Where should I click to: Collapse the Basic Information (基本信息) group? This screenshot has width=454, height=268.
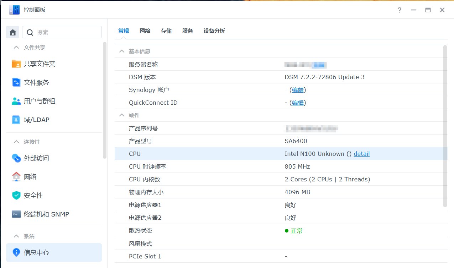[122, 51]
